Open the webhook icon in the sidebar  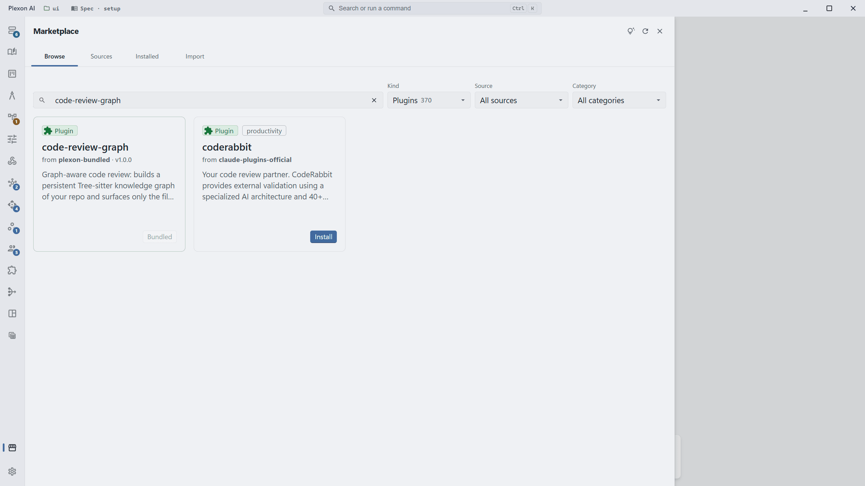12,161
